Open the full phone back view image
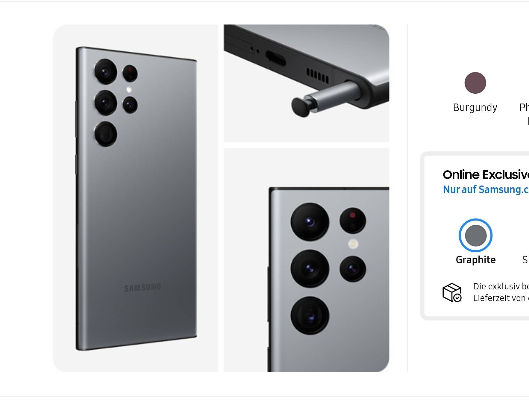 136,198
